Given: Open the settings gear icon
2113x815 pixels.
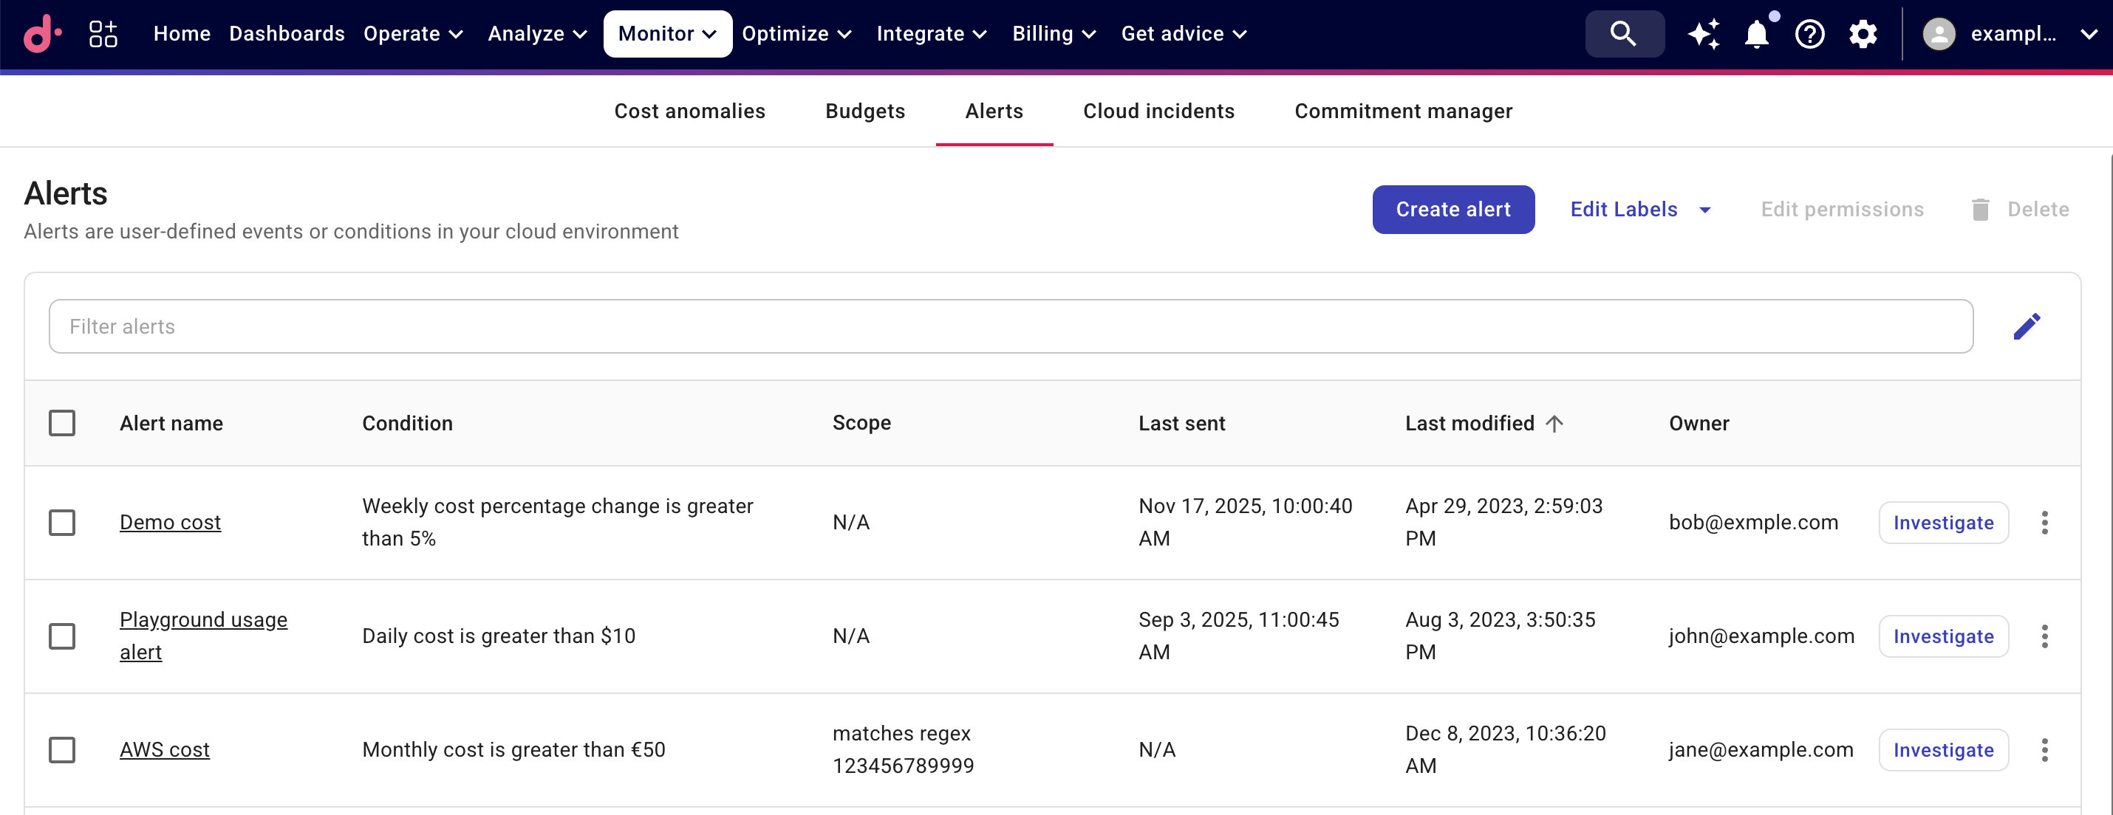Looking at the screenshot, I should (1863, 34).
